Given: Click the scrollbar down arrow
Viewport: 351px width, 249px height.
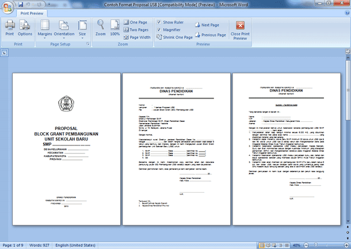Looking at the screenshot, I should [x=348, y=221].
